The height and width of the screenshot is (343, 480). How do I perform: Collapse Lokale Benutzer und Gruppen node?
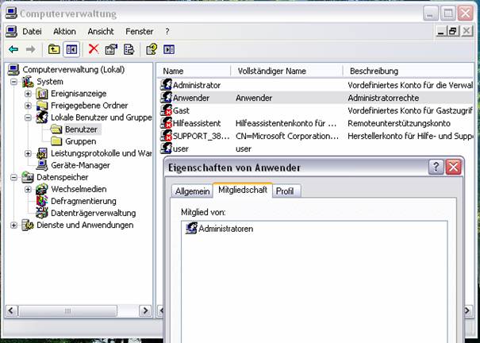pyautogui.click(x=28, y=118)
